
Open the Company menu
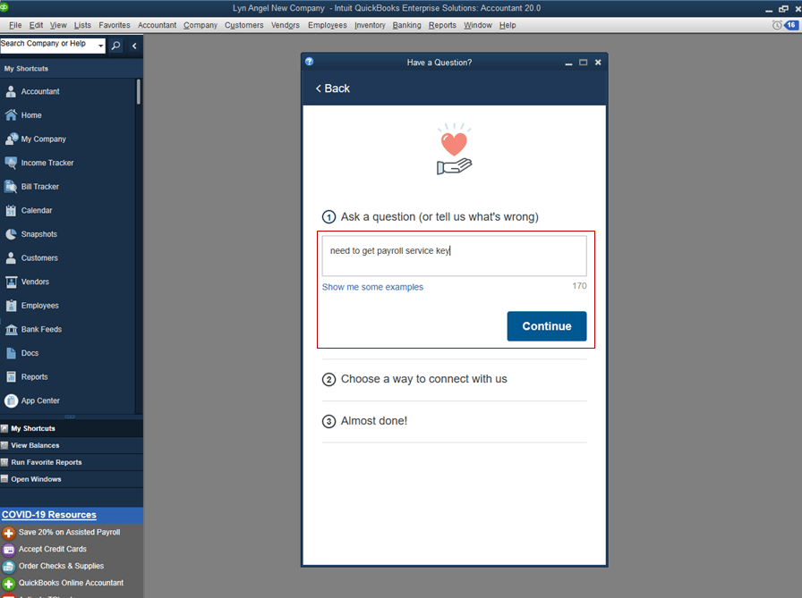pyautogui.click(x=200, y=25)
